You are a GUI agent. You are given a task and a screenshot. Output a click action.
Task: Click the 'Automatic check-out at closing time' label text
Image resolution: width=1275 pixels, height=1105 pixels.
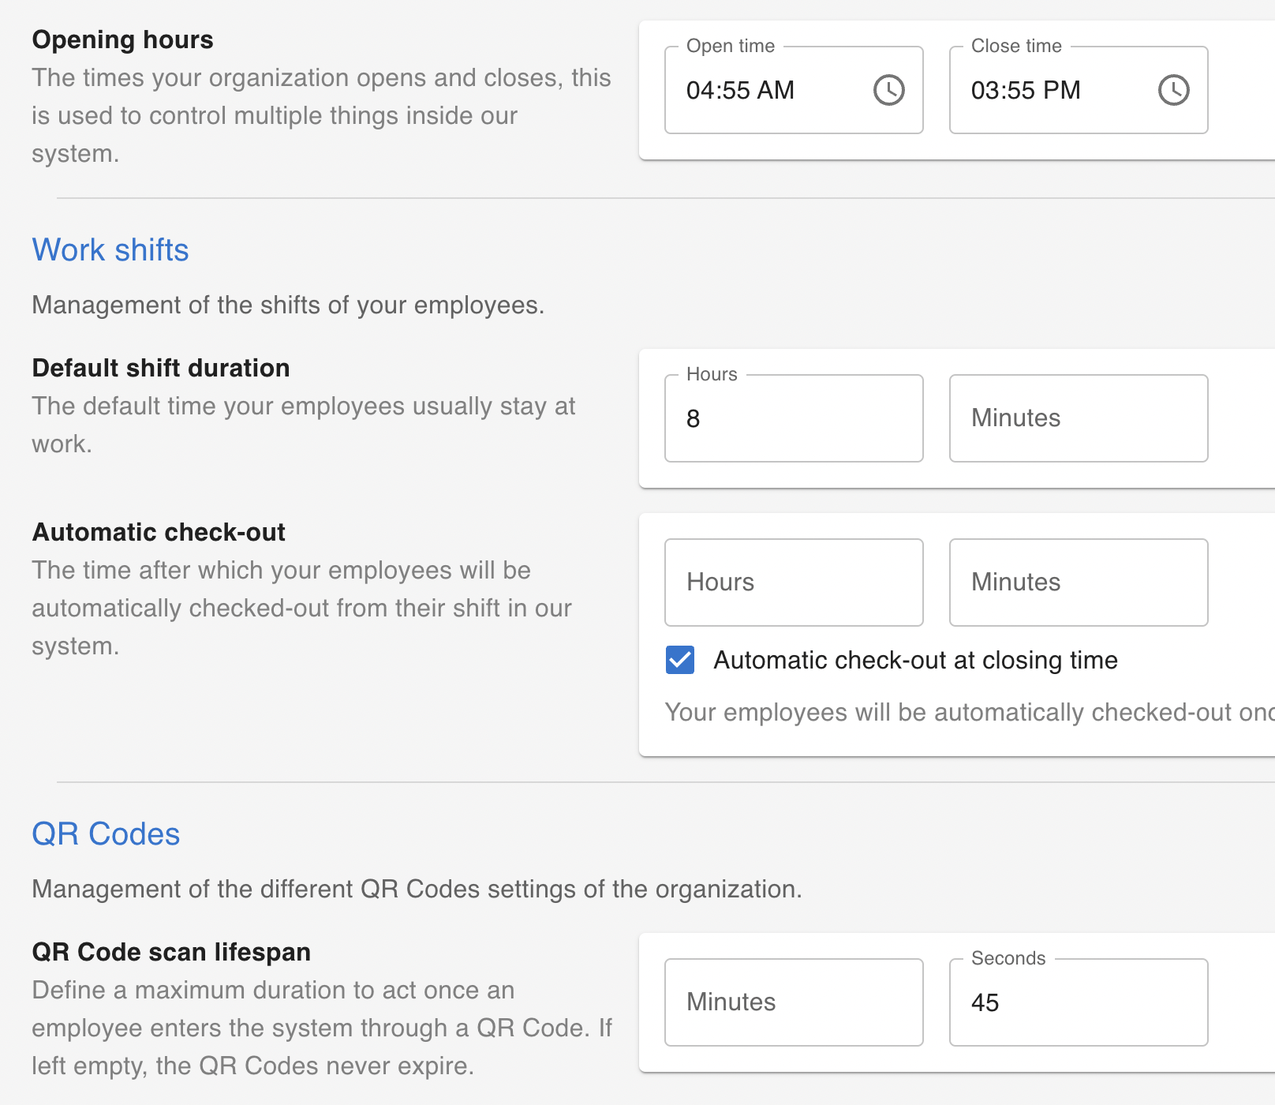[x=915, y=660]
